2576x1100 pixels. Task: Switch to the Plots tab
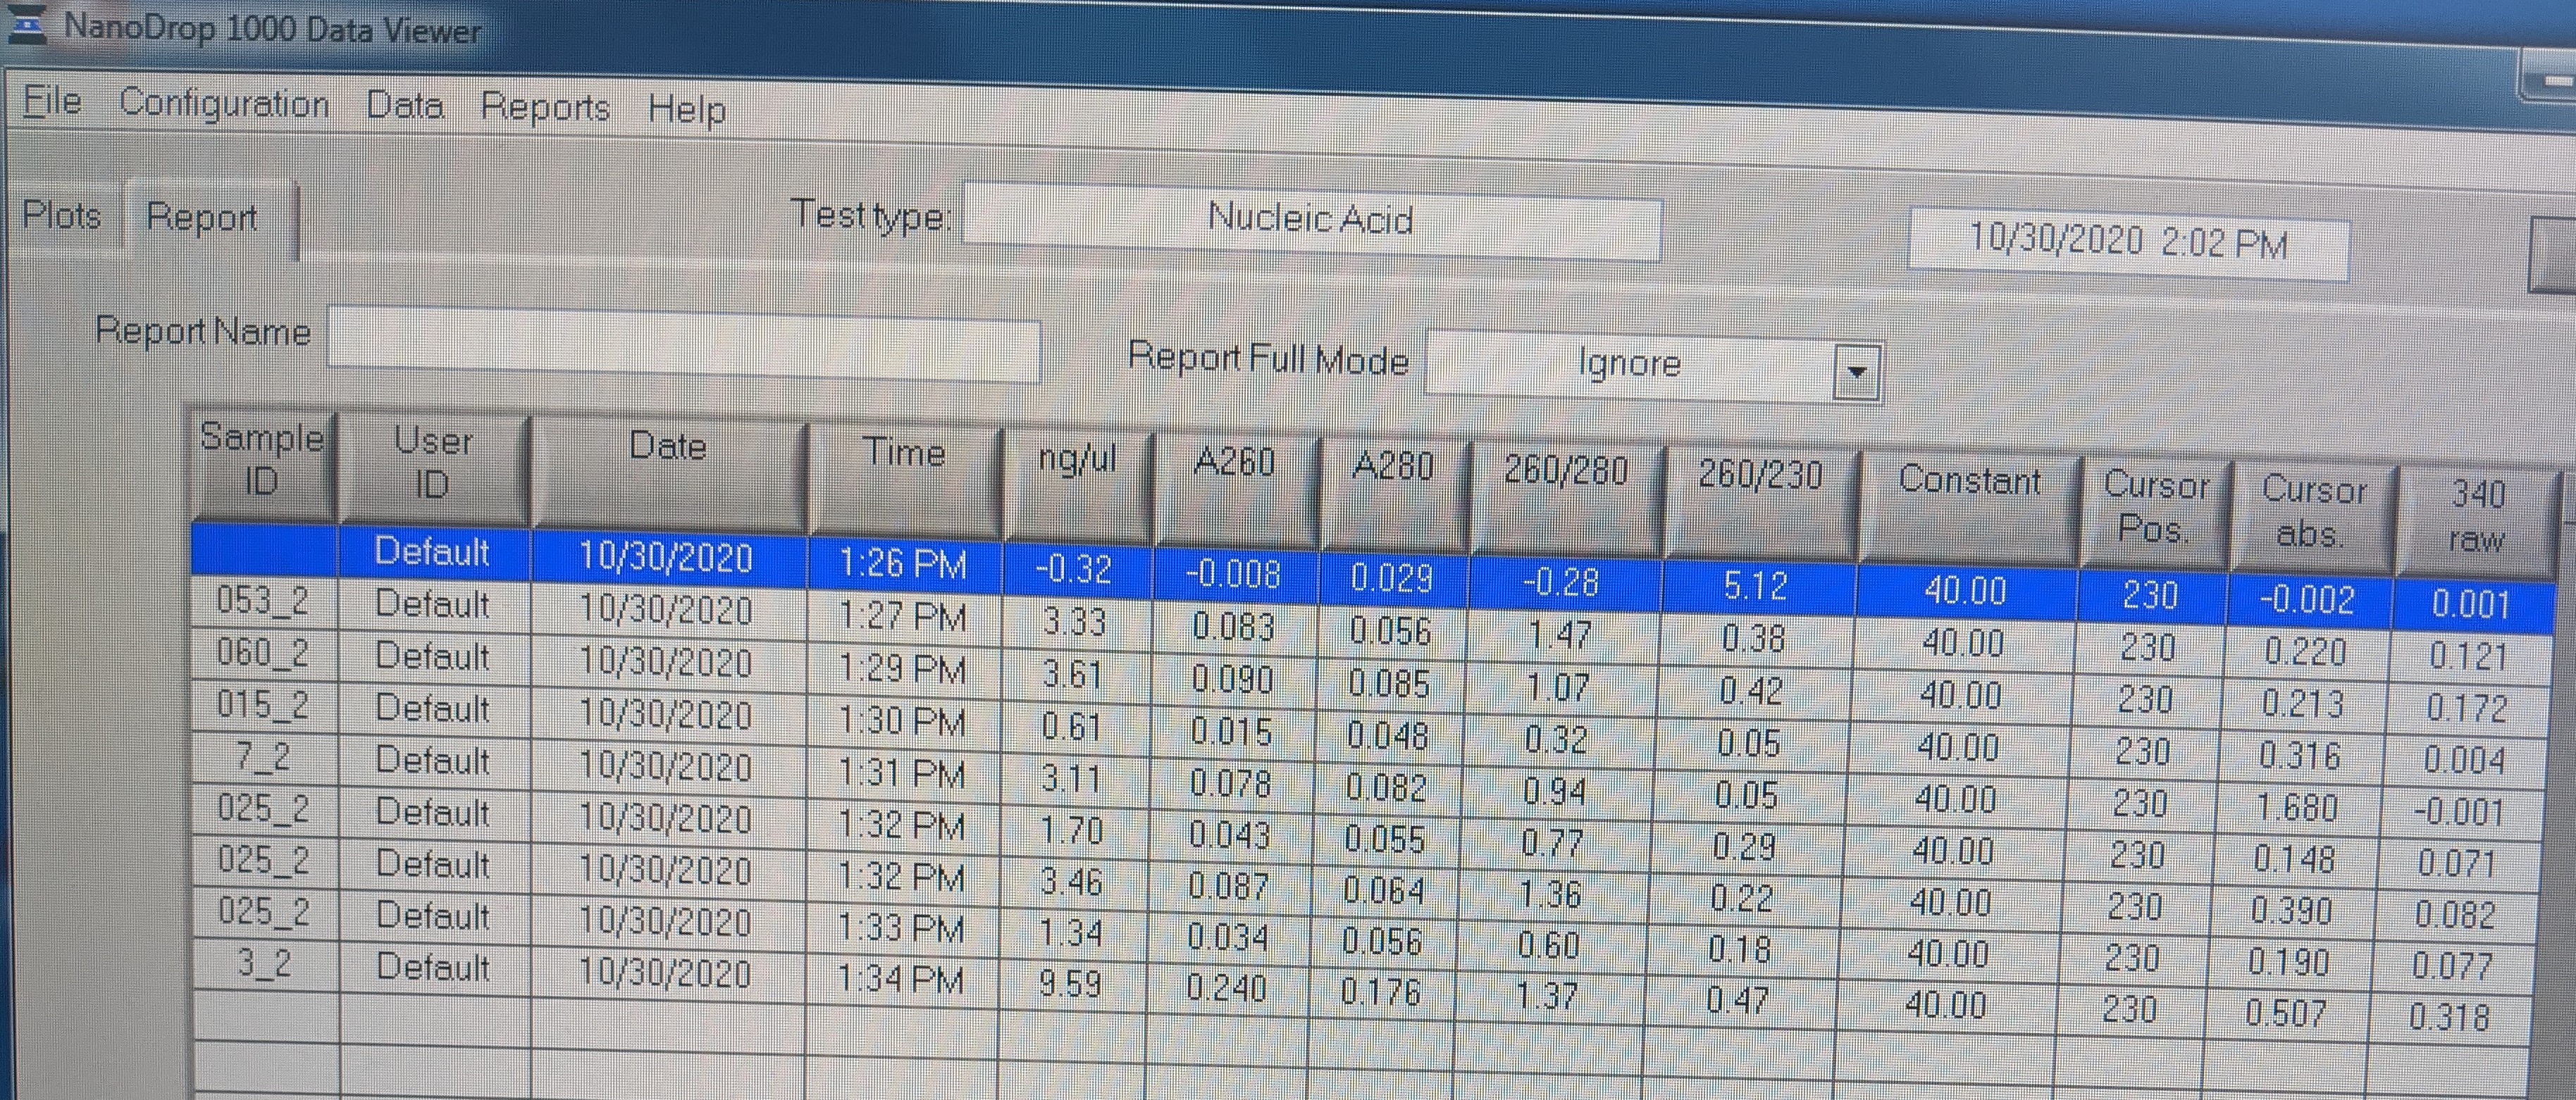[62, 215]
